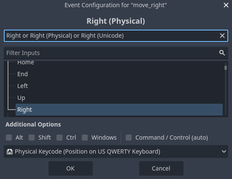Image resolution: width=232 pixels, height=179 pixels.
Task: Enable the Alt modifier checkbox
Action: point(9,138)
